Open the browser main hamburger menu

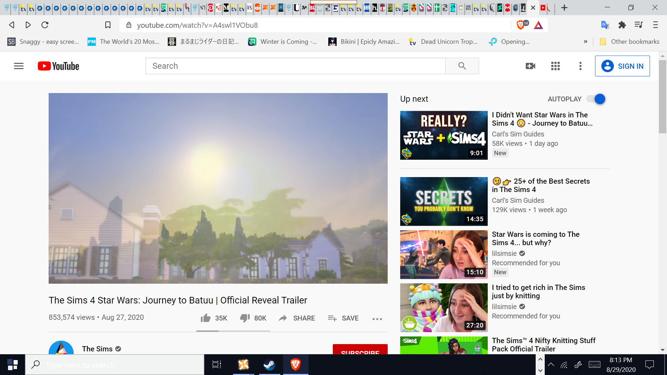coord(656,25)
